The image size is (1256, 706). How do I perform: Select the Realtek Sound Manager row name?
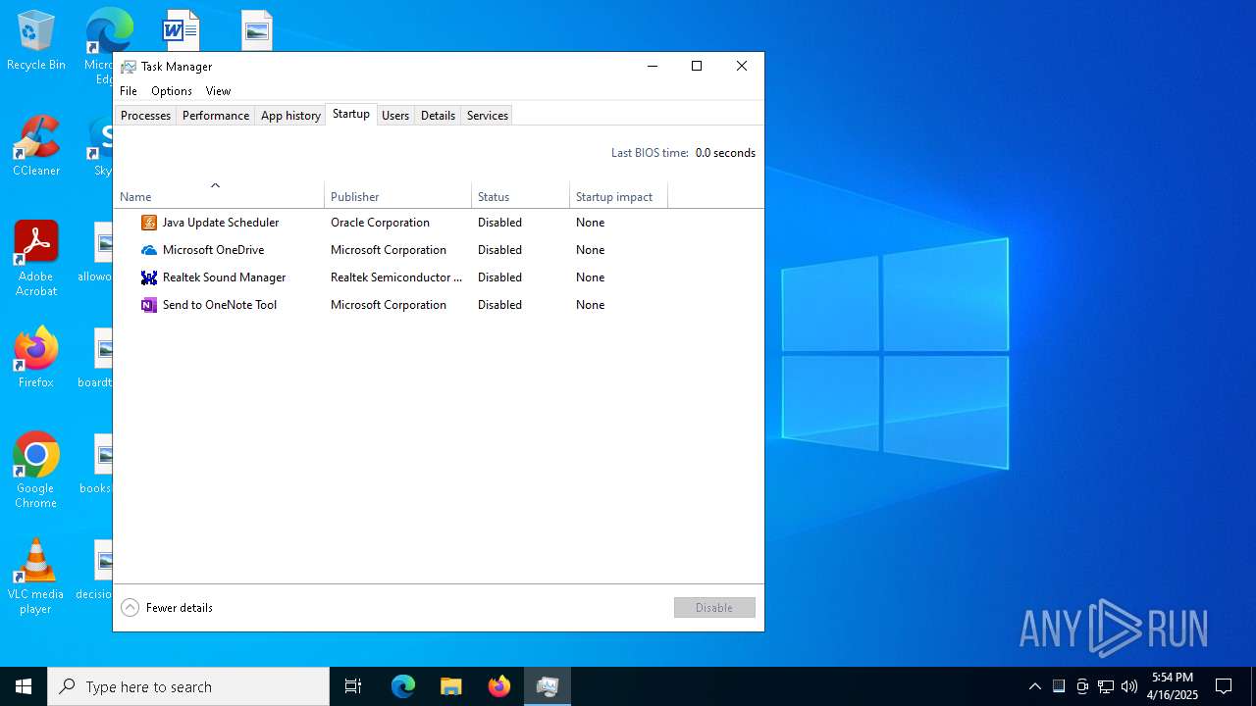pyautogui.click(x=224, y=277)
